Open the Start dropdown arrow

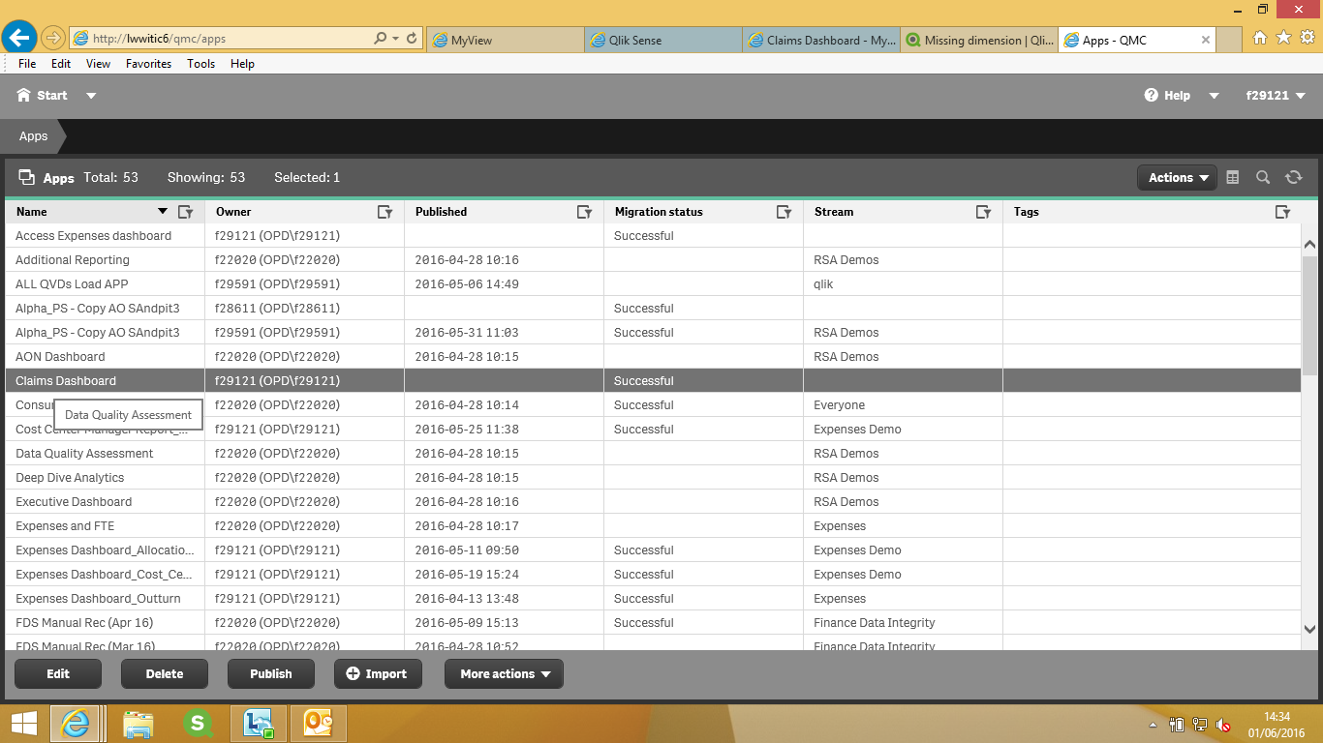pos(91,96)
